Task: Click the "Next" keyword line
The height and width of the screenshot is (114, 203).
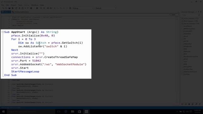Action: pos(15,50)
